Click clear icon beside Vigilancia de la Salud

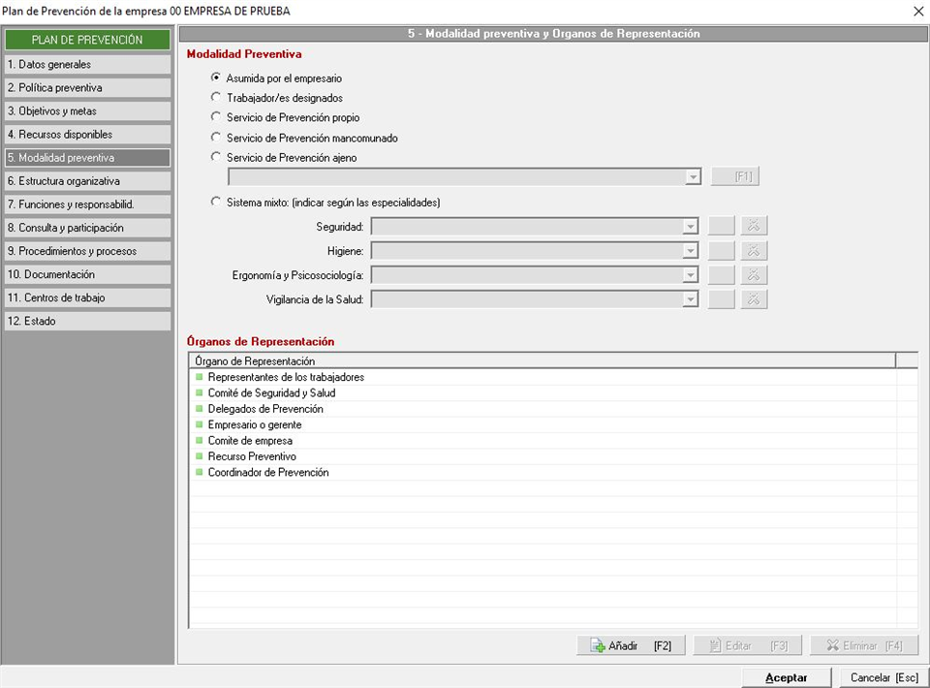point(754,299)
